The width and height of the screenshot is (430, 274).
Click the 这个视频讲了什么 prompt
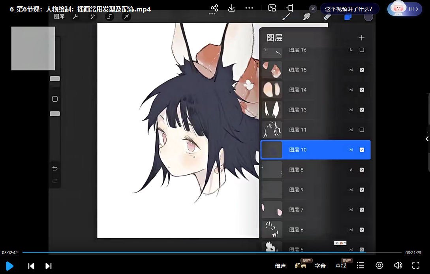(x=349, y=8)
